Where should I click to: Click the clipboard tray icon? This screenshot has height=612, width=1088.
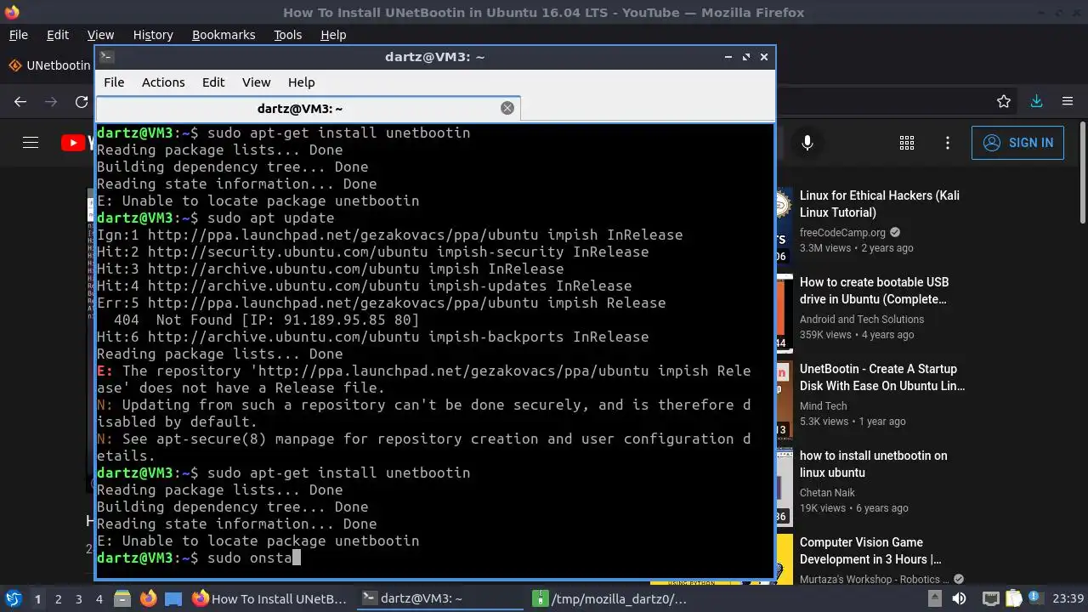tap(1011, 599)
